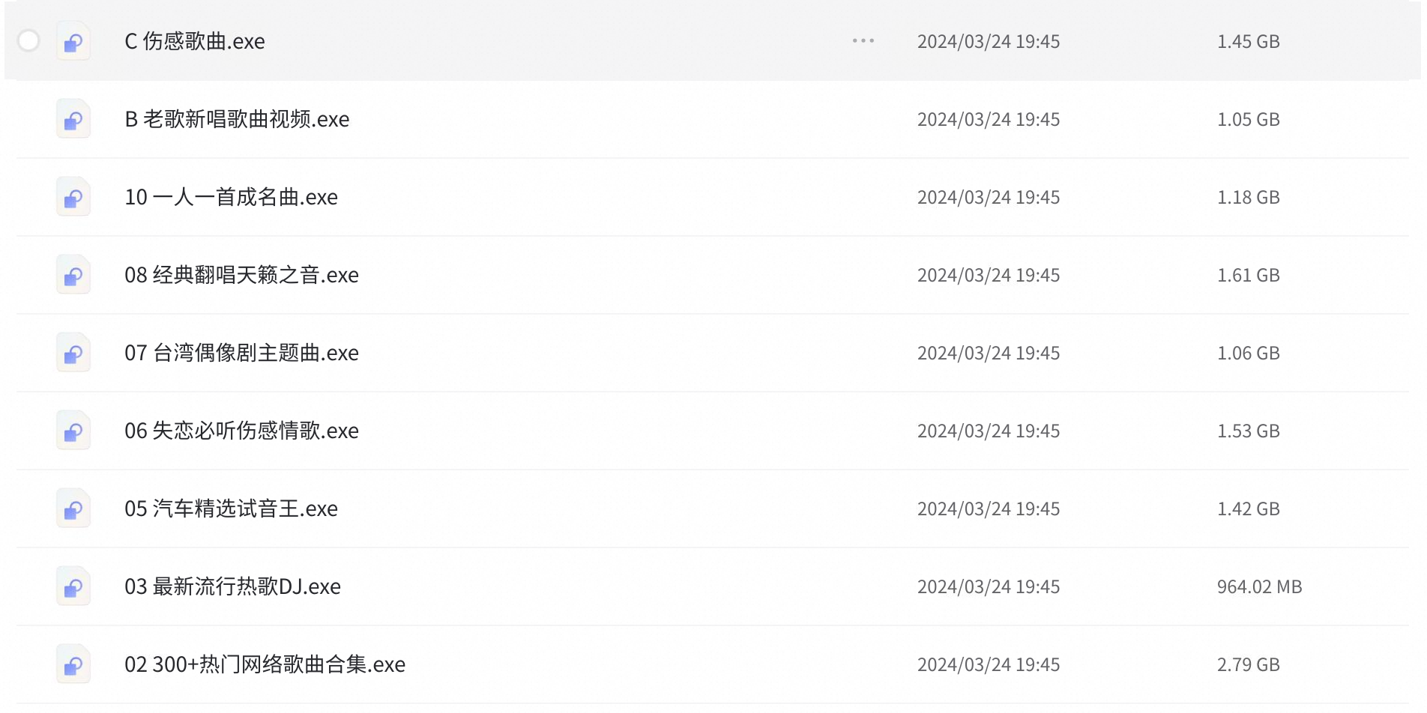Select the row with size 964.02 MB

(x=713, y=586)
